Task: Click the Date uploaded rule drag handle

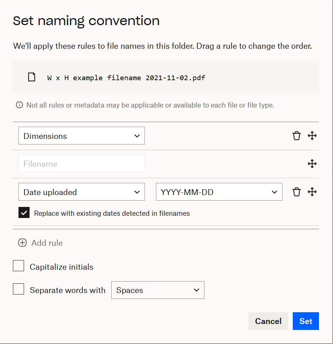Action: [312, 192]
